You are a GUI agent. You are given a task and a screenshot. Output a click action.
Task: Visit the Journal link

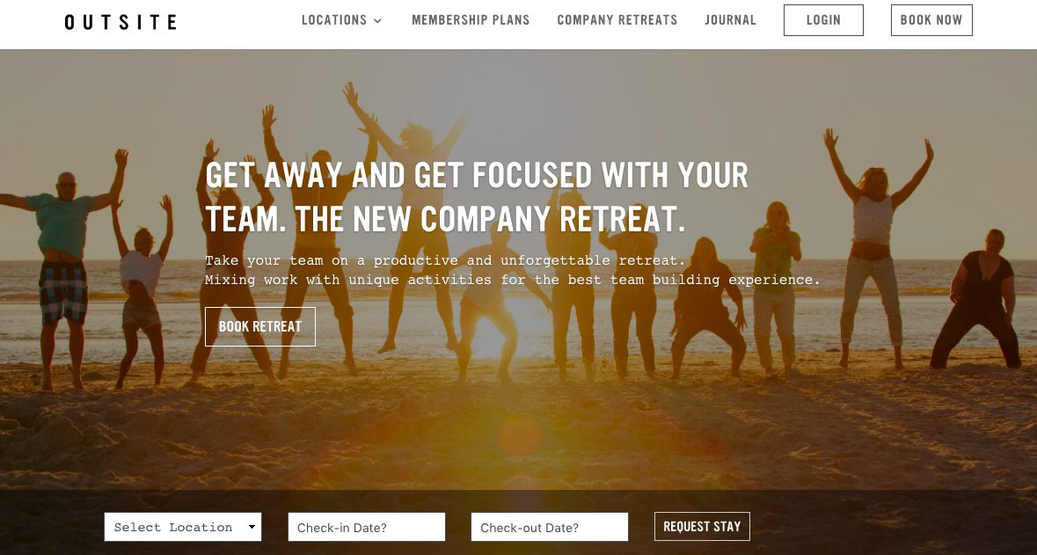click(x=730, y=20)
